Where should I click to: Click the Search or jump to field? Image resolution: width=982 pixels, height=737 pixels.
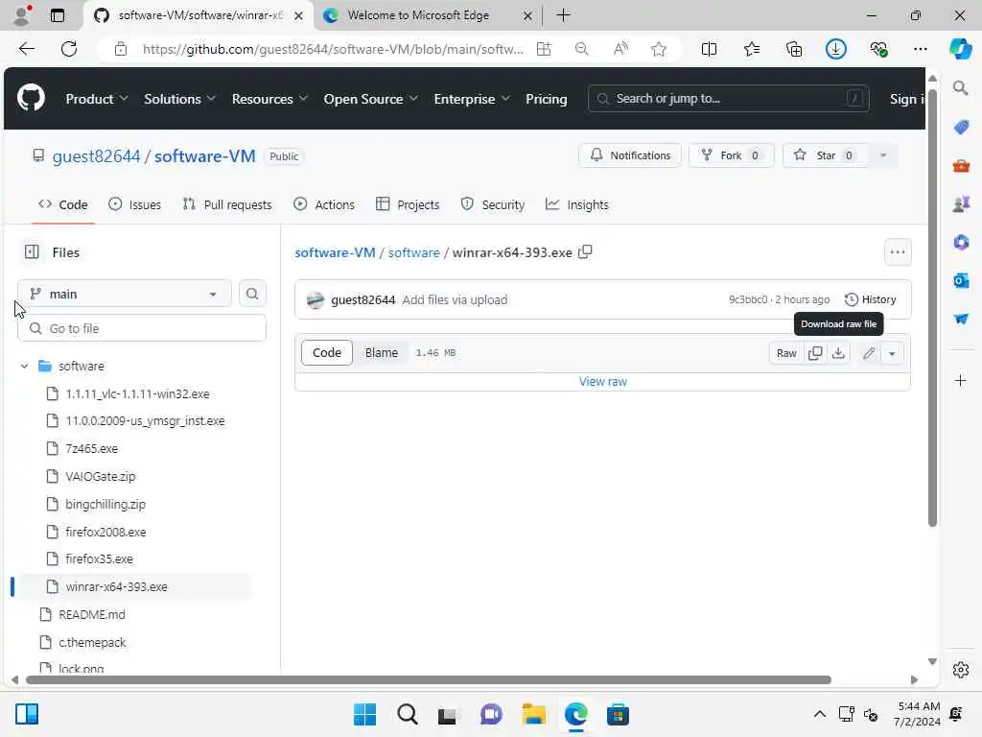(x=729, y=99)
